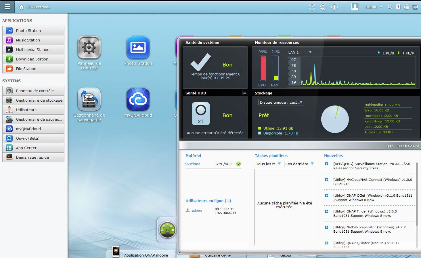Click the storage usage pie chart
Image resolution: width=421 pixels, height=258 pixels.
[335, 119]
